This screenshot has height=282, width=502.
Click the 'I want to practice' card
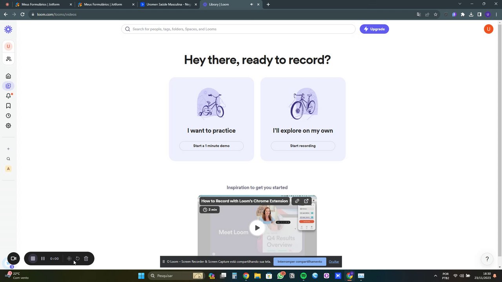point(211,119)
